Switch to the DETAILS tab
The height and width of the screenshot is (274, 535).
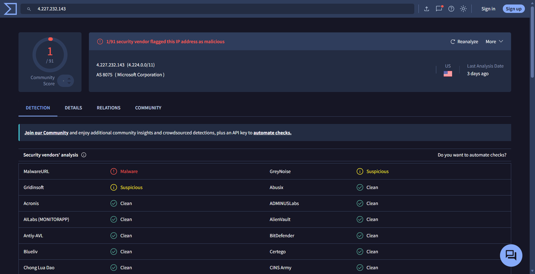point(74,108)
